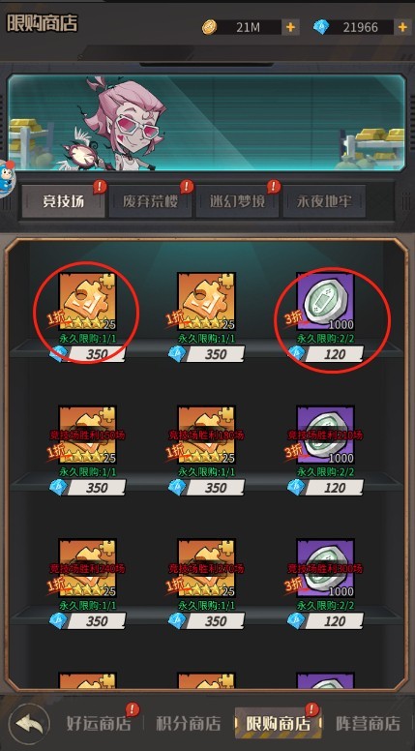Switch to the 废弃荒楼 tab

[150, 201]
